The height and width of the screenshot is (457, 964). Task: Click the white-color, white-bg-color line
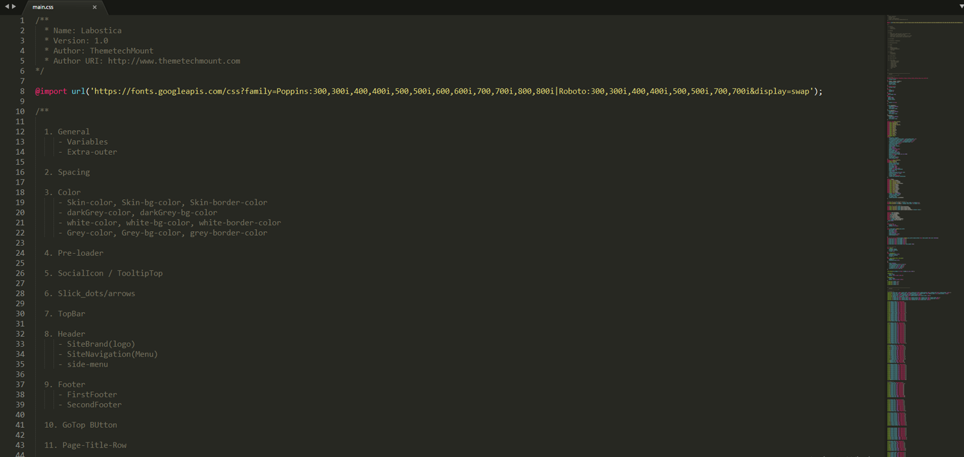(170, 223)
